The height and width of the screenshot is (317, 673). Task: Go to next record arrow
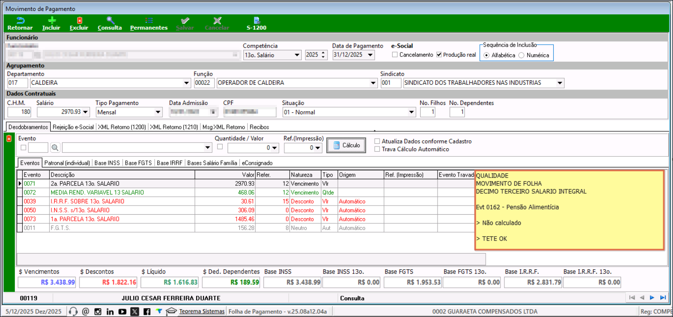point(652,298)
